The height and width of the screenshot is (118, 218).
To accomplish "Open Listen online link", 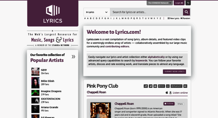I will [x=180, y=93].
